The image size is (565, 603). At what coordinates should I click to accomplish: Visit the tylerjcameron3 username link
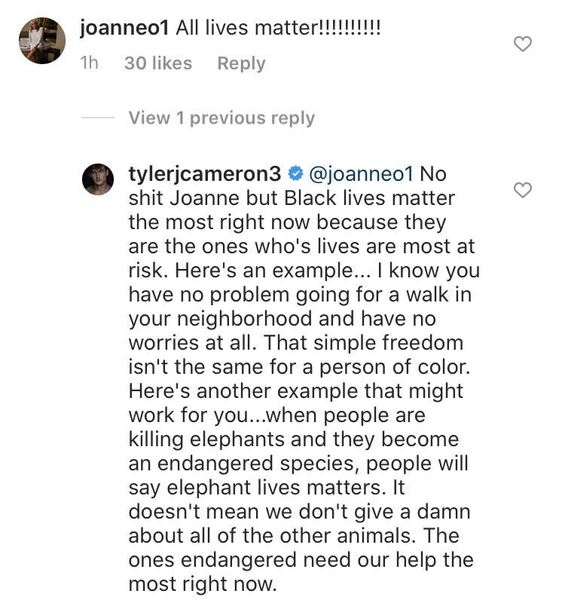tap(205, 174)
